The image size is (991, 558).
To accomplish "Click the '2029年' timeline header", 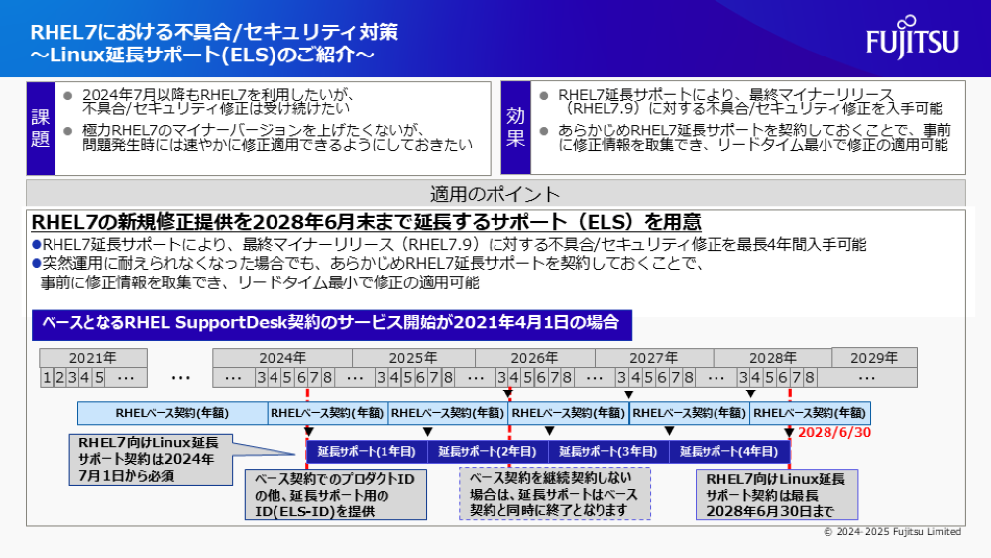I will (874, 358).
